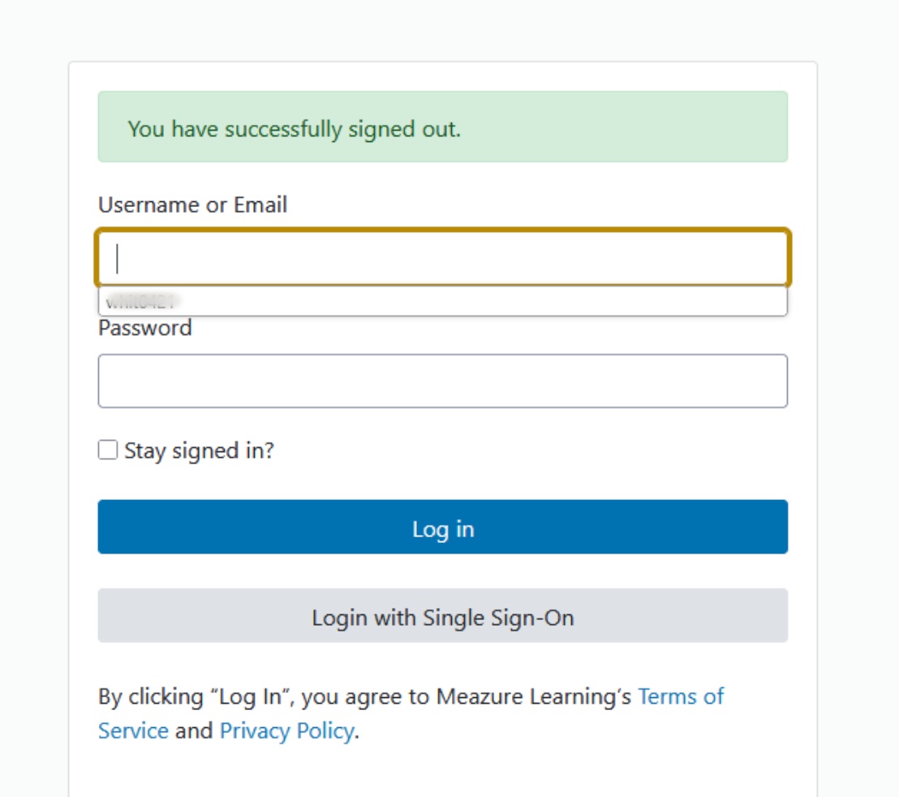The image size is (899, 797).
Task: Click the word "Service" in the terms link
Action: click(x=133, y=731)
